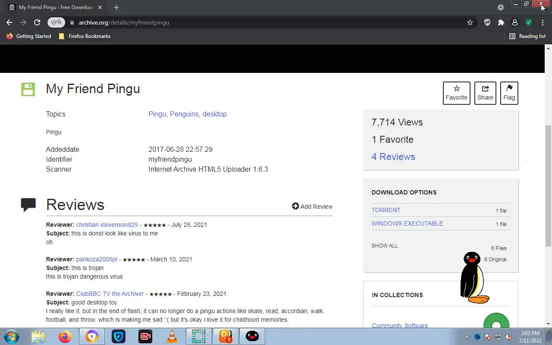
Task: Click SHOW ALL download files
Action: (x=385, y=245)
